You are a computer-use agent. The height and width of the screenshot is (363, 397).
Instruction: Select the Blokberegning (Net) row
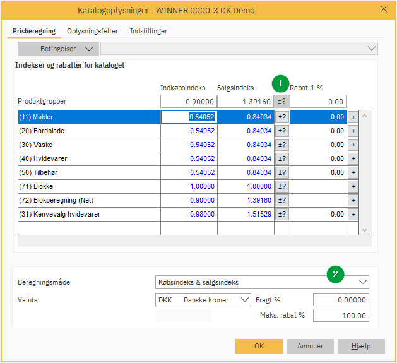tap(88, 200)
